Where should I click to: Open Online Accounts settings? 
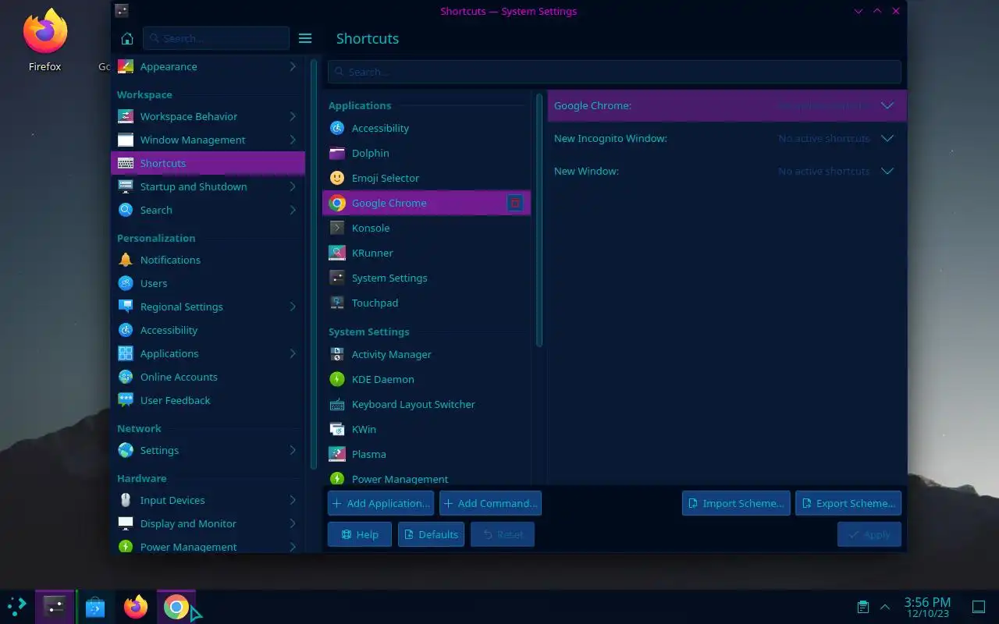point(208,377)
